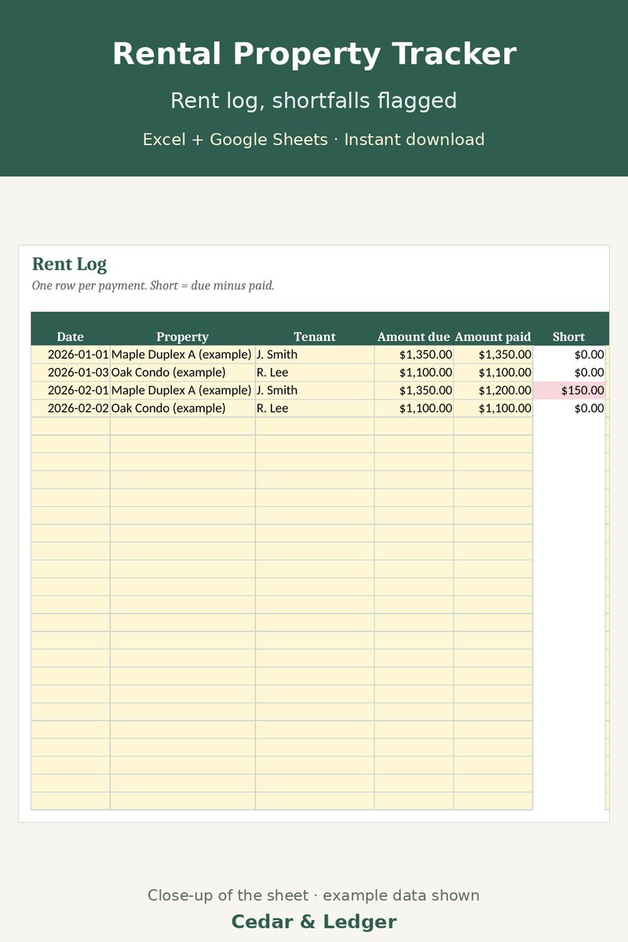Image resolution: width=628 pixels, height=942 pixels.
Task: Click the flagged $150.00 shortfall cell
Action: [x=569, y=390]
